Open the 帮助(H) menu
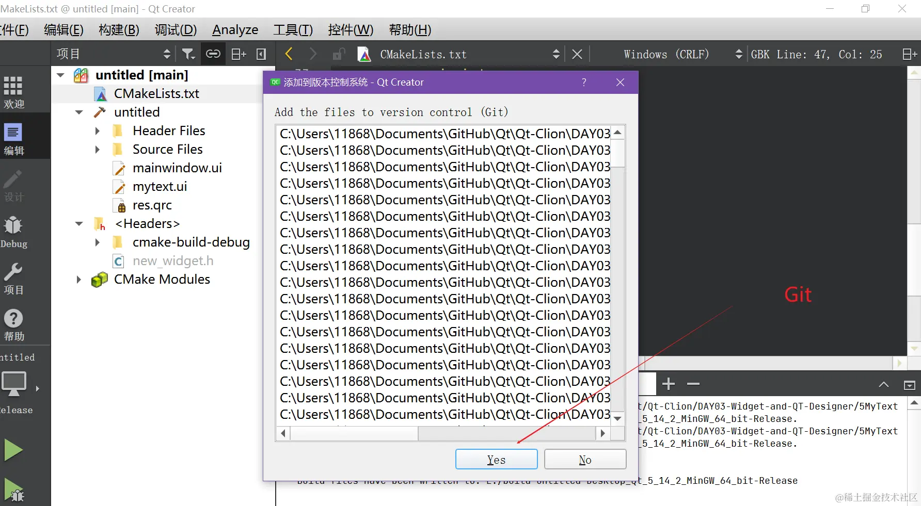Viewport: 921px width, 506px height. (410, 30)
